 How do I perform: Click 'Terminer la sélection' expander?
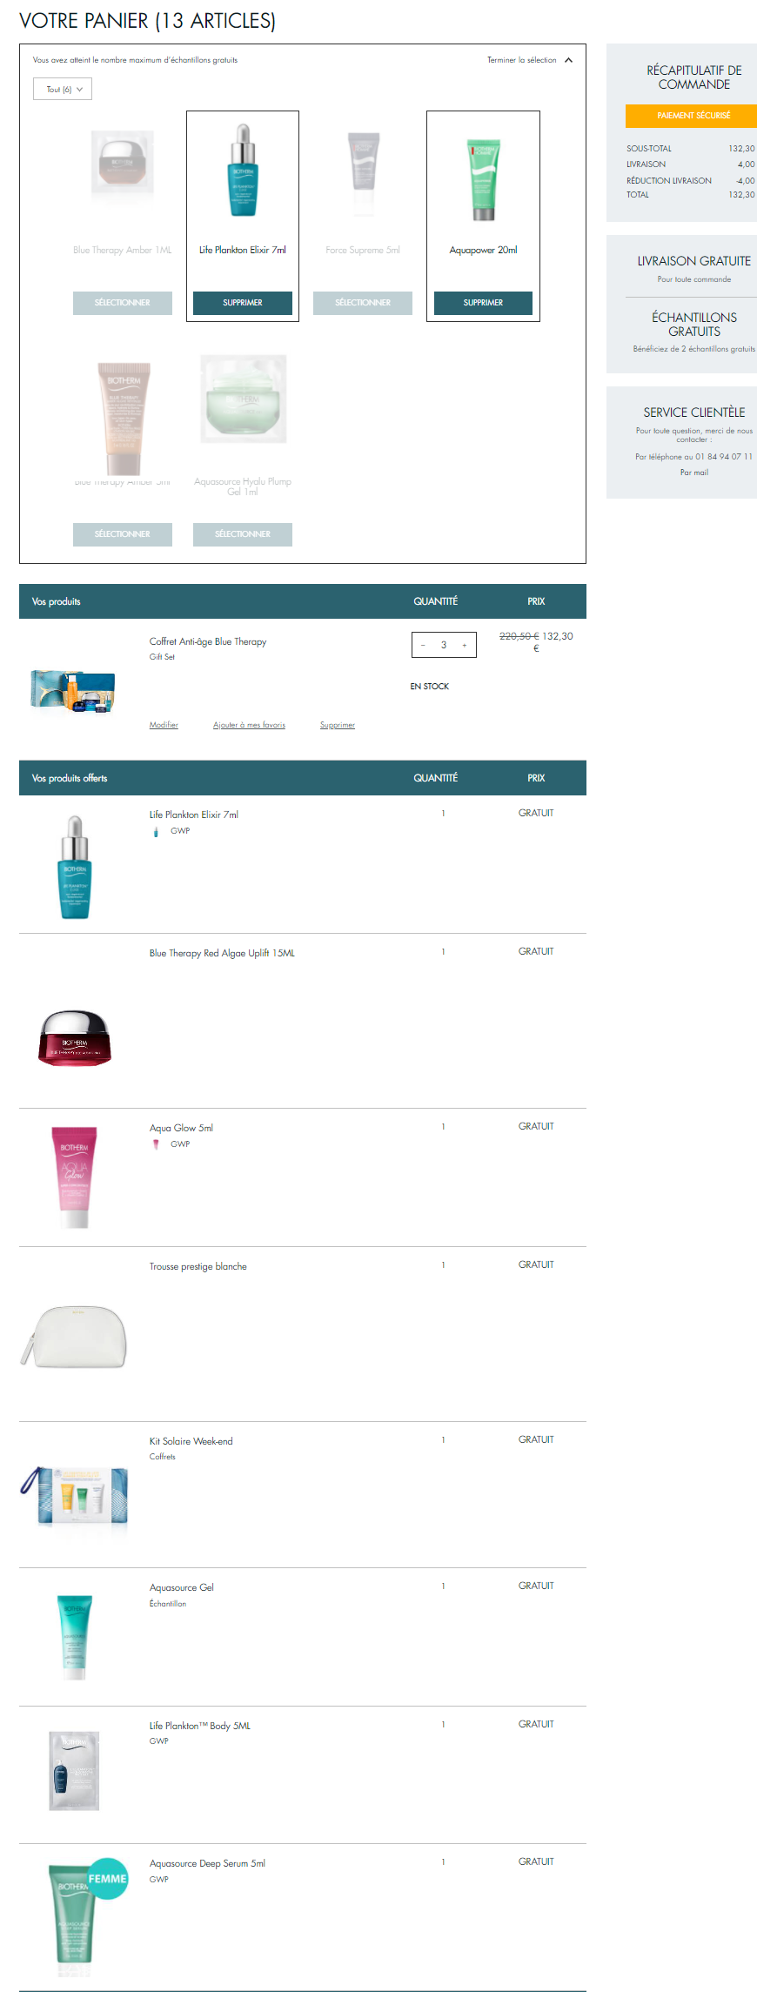click(521, 60)
